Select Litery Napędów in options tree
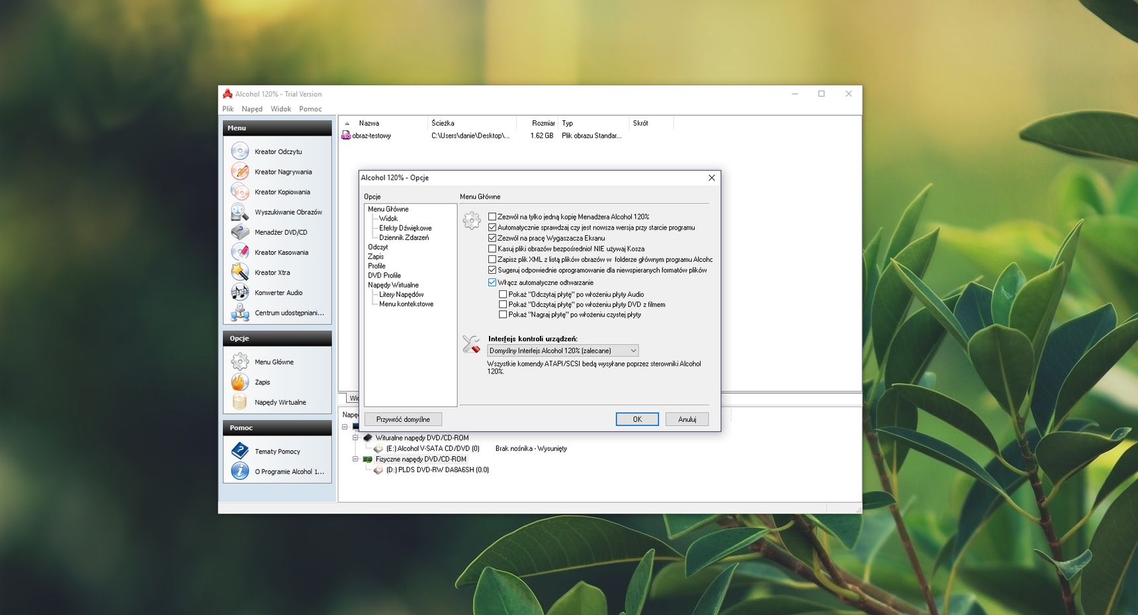The image size is (1138, 615). point(402,294)
